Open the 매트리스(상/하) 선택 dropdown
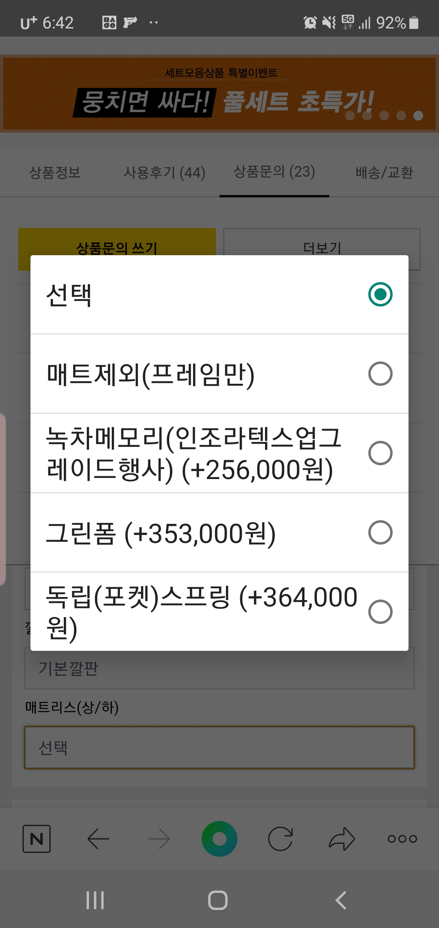Viewport: 439px width, 928px height. (219, 748)
